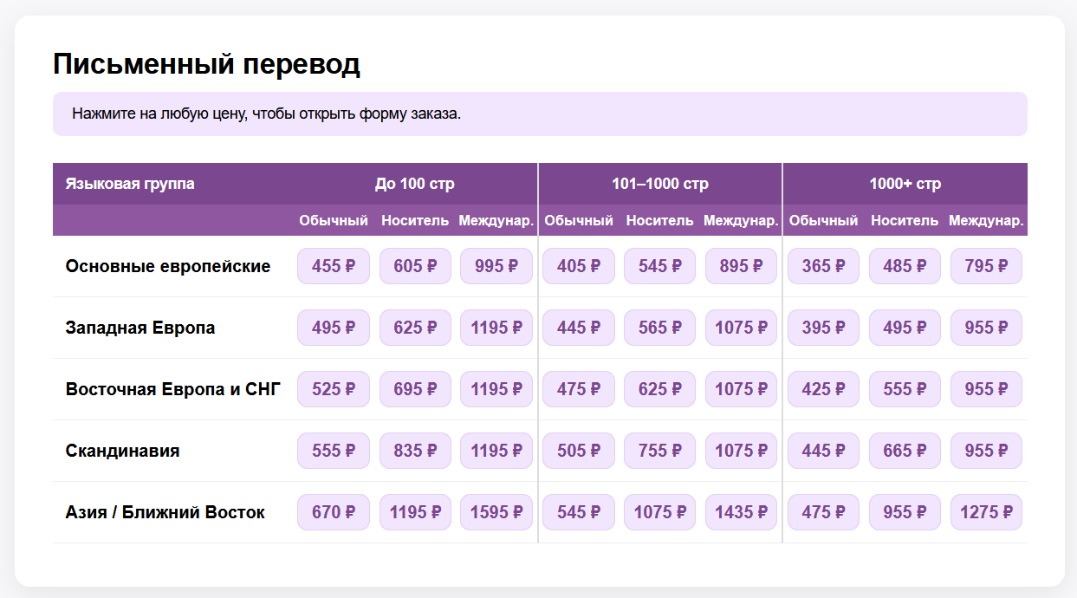
Task: Pick the 525 ₽ price for Восточная Европа
Action: pos(334,389)
